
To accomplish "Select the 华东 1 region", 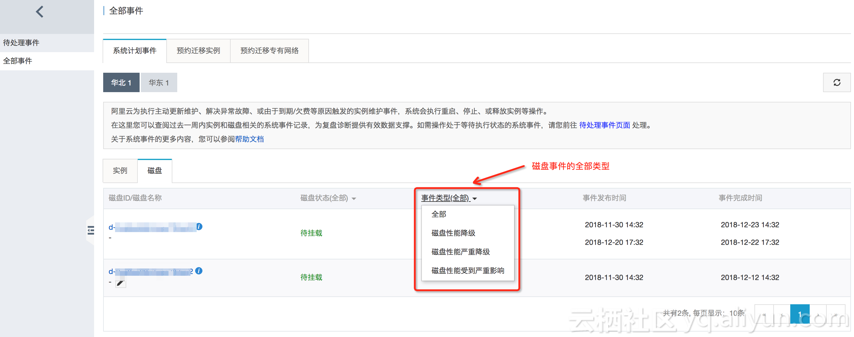I will 159,82.
